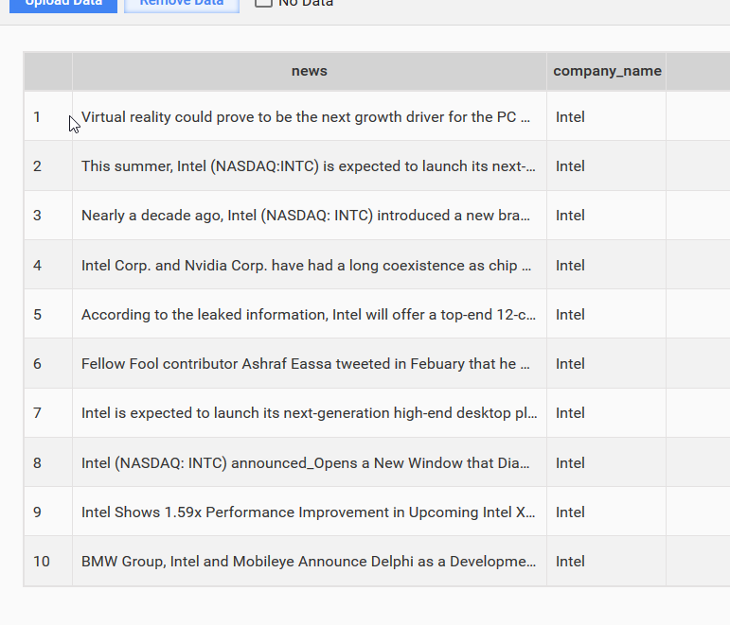The width and height of the screenshot is (730, 625).
Task: Select row number 7
Action: point(48,413)
